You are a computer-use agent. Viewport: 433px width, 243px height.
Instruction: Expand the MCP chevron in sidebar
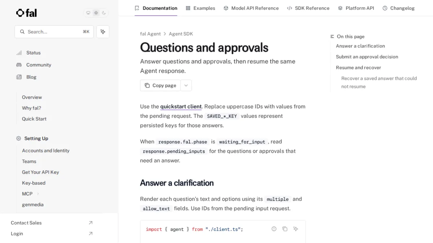pos(38,194)
